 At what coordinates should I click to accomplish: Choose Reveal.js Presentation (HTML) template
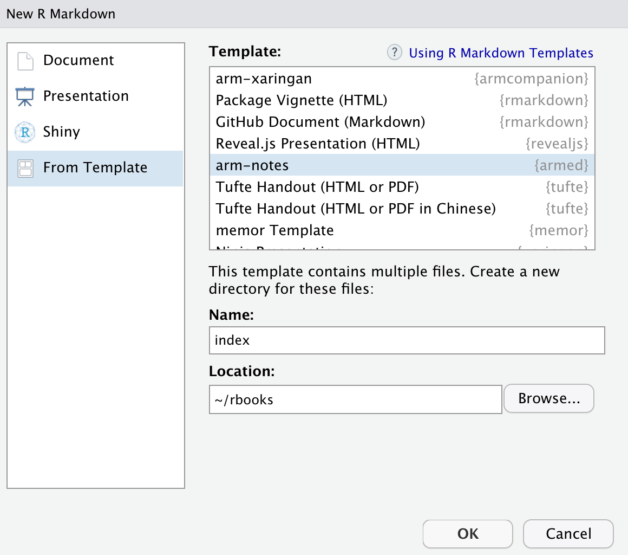tap(317, 144)
